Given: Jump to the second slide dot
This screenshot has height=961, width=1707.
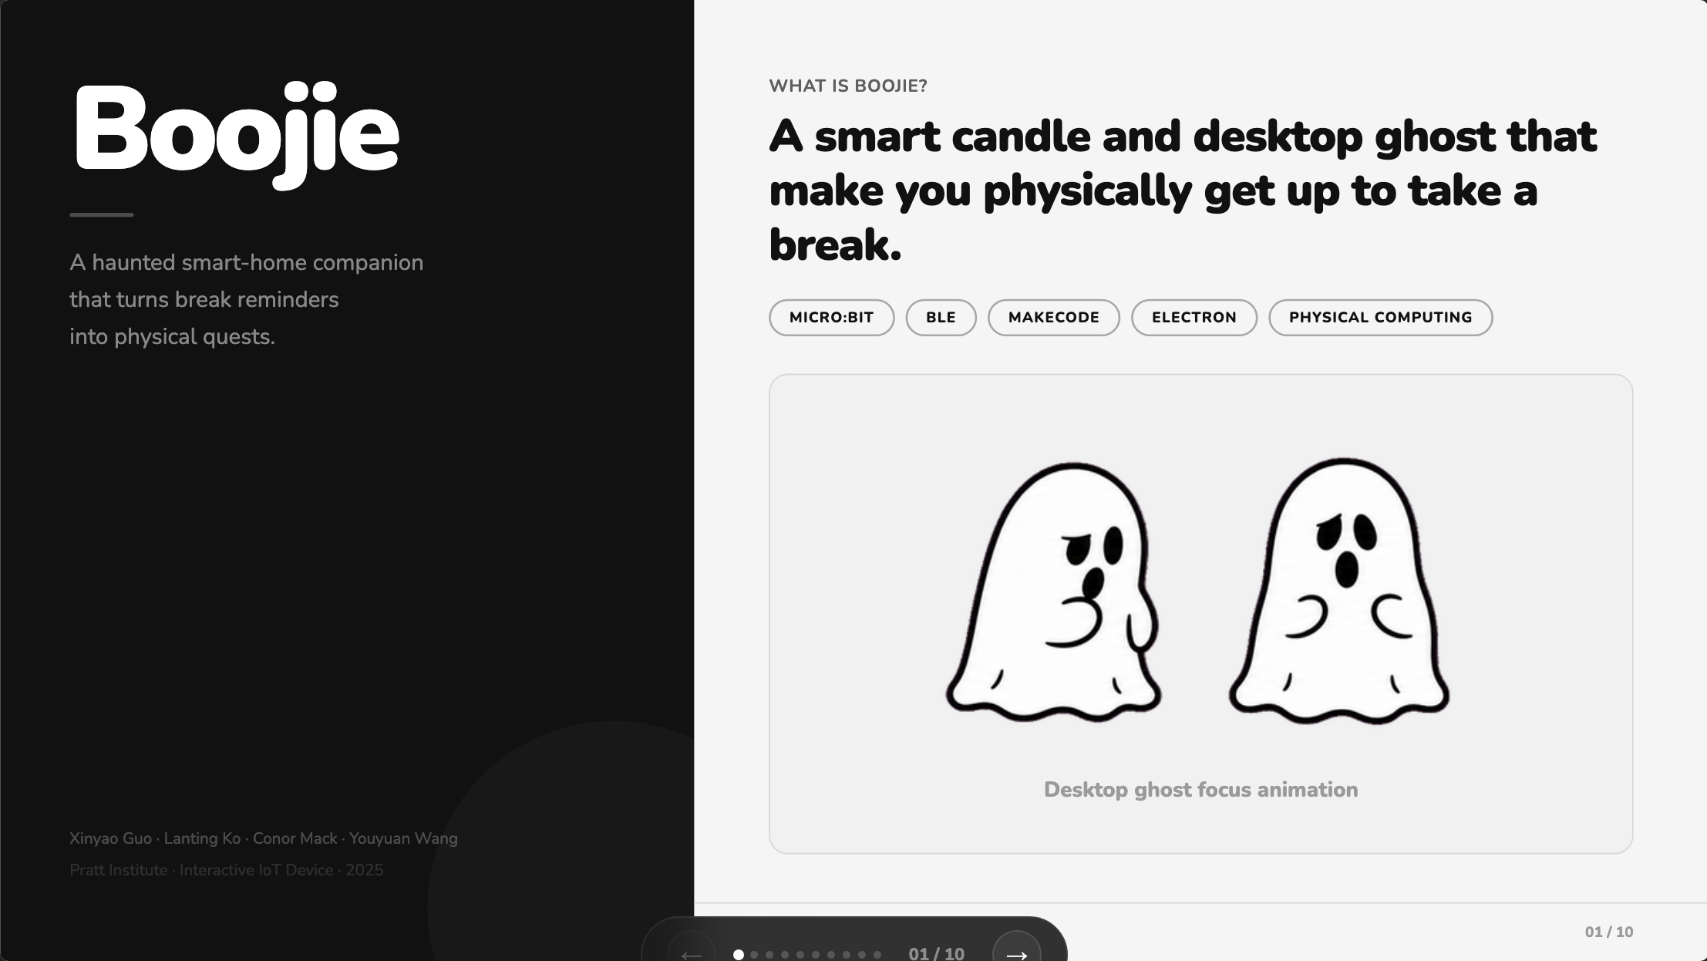Looking at the screenshot, I should (x=754, y=955).
